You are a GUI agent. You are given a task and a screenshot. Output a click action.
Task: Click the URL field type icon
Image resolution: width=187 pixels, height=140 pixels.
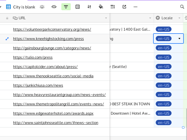(15, 18)
